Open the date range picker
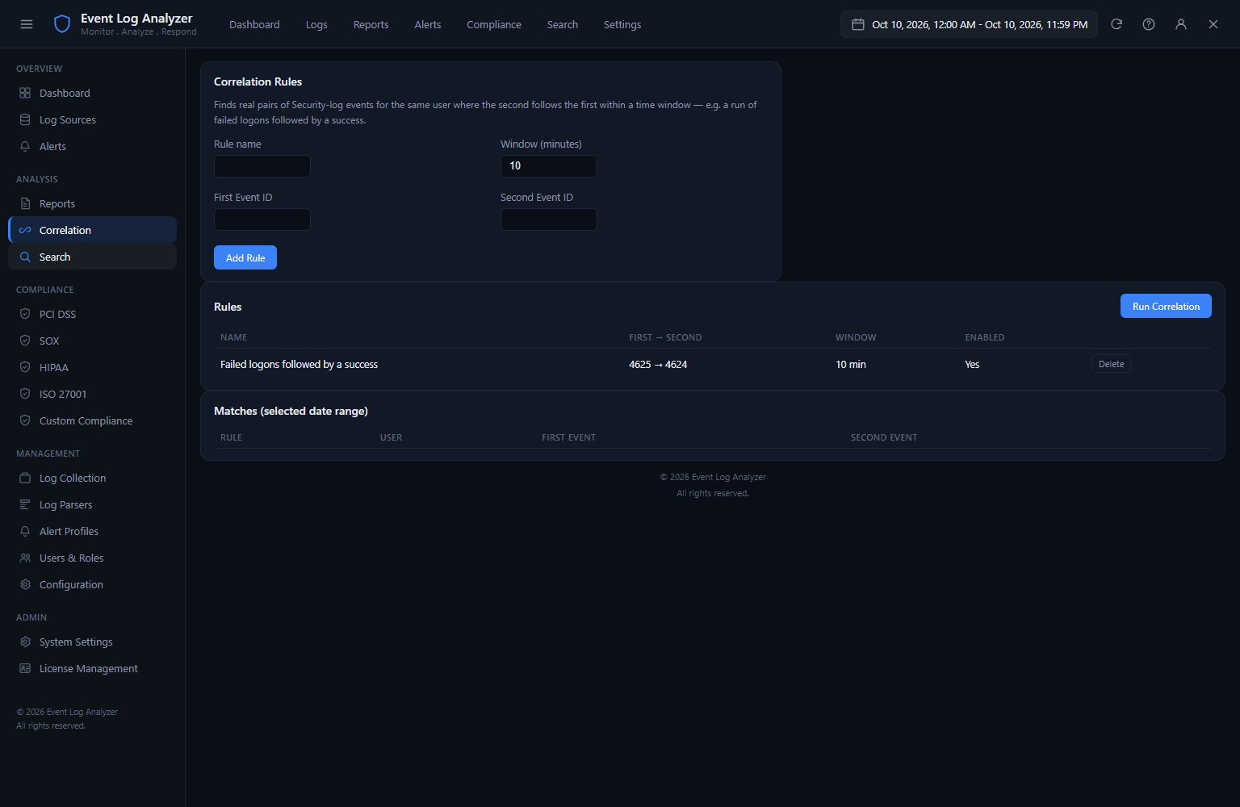 tap(969, 24)
